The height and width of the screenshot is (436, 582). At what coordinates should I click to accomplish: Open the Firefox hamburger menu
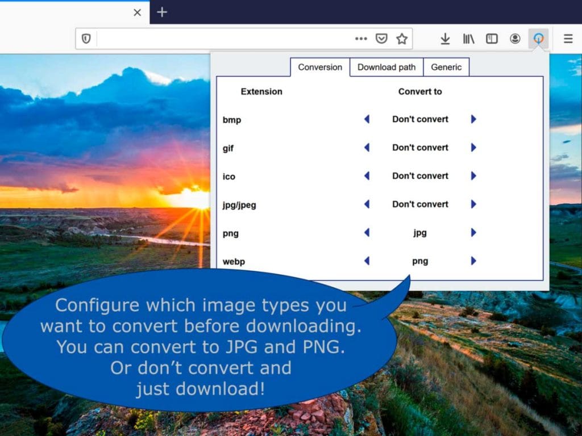point(568,39)
